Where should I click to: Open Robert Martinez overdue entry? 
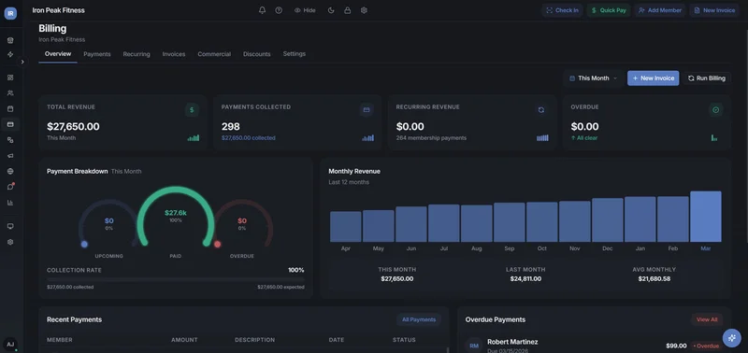pos(594,346)
